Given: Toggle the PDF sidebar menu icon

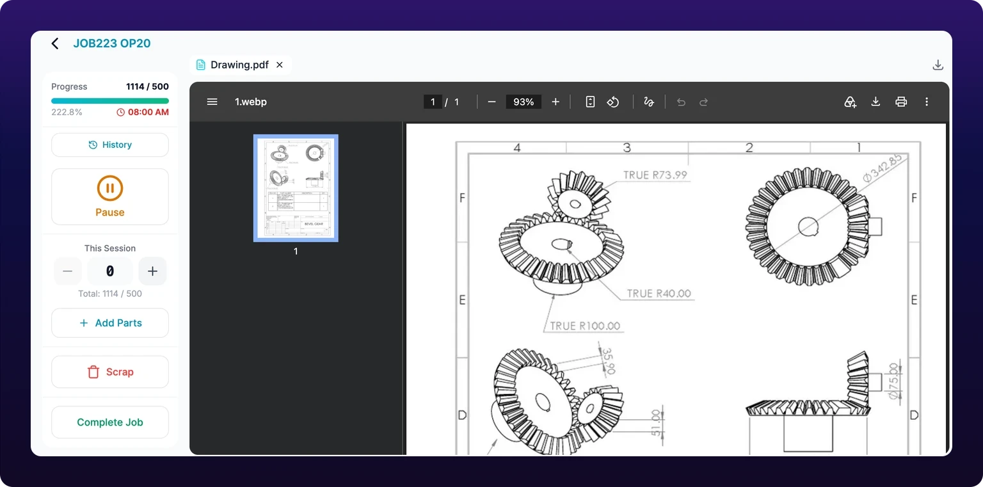Looking at the screenshot, I should (x=212, y=102).
